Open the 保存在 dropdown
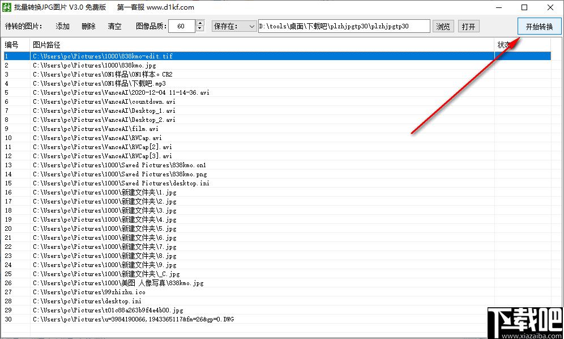 [234, 27]
